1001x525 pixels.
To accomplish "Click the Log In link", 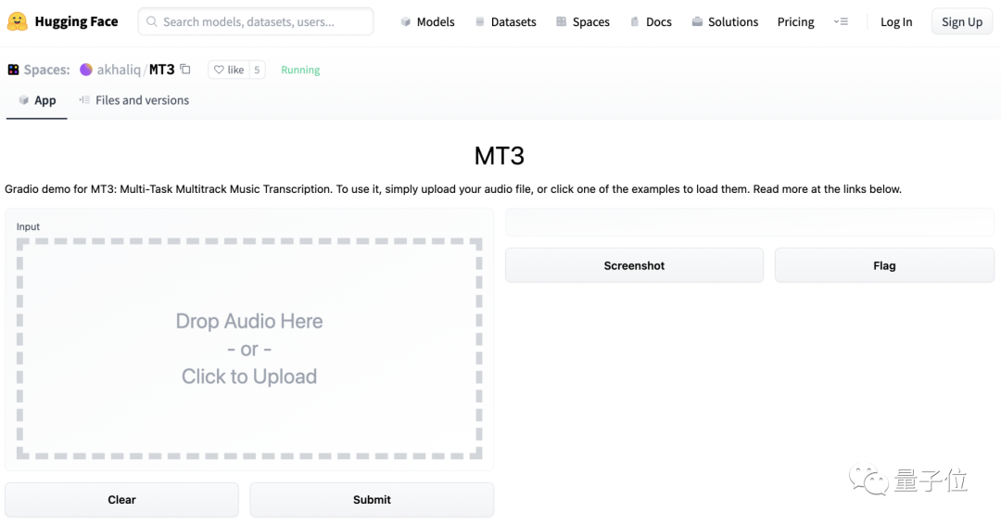I will coord(895,21).
